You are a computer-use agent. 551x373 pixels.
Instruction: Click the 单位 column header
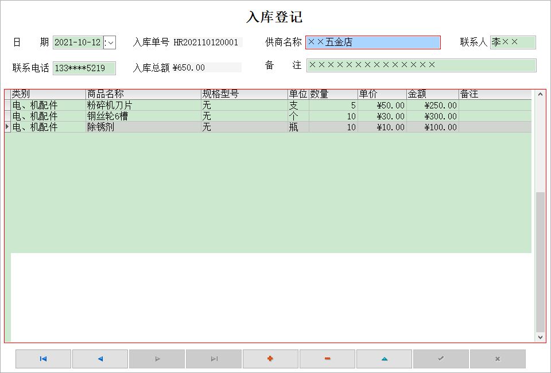[x=298, y=94]
